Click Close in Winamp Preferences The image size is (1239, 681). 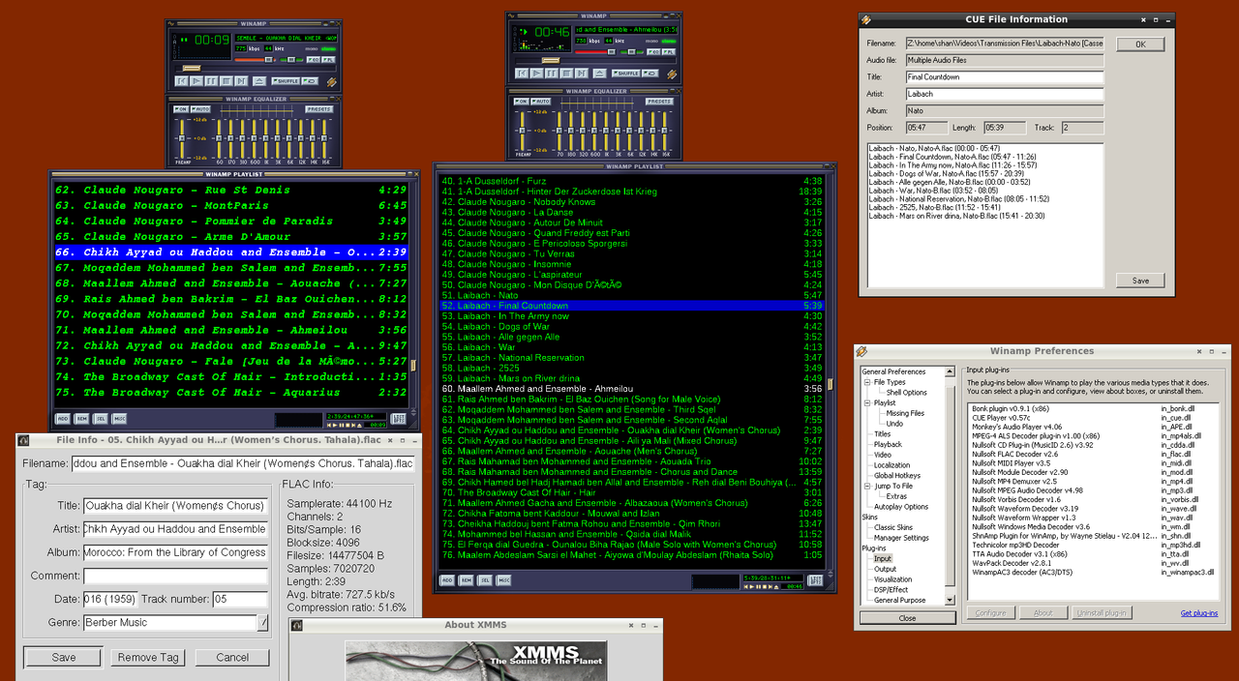(907, 618)
